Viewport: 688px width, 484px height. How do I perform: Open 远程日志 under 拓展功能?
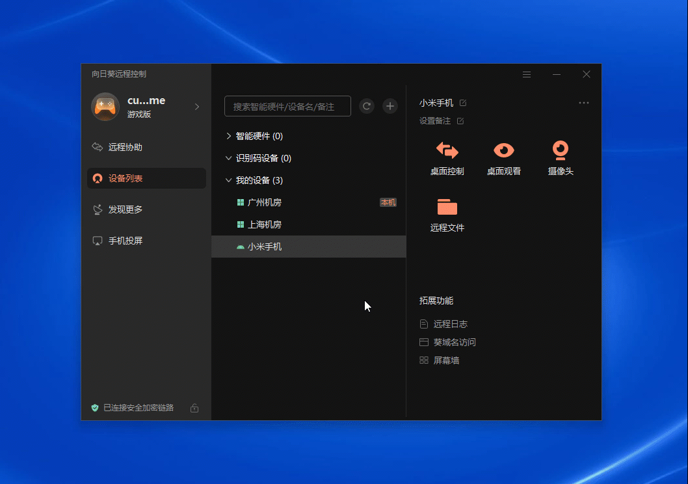click(444, 324)
